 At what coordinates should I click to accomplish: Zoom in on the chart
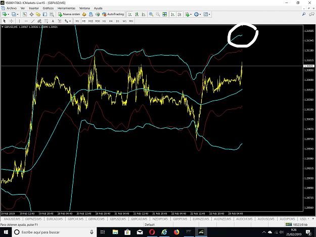(x=151, y=14)
